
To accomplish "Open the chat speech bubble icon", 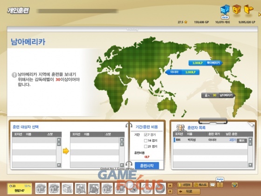I will tap(213, 185).
